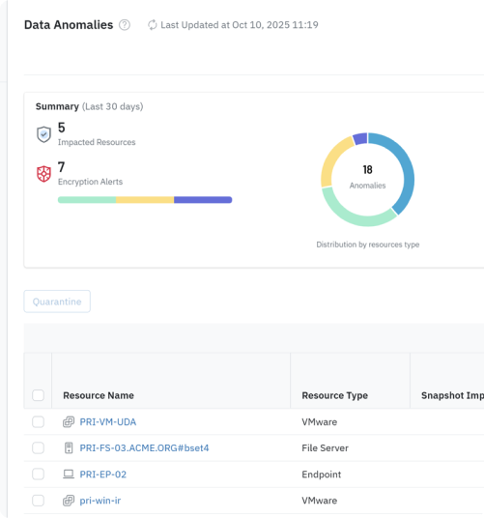
Task: Open the PRI-VM-UDA resource link
Action: (108, 422)
